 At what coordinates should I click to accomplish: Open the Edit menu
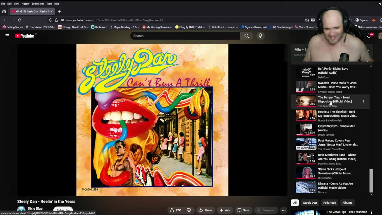tap(10, 4)
